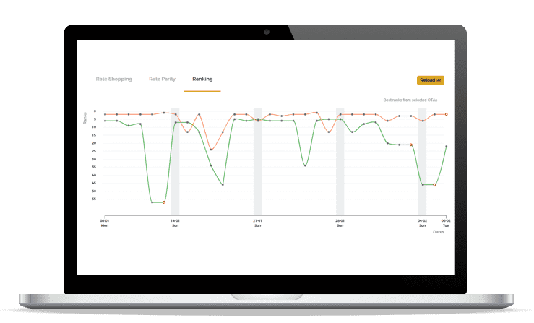Click the '06-02 Tue' date label
The image size is (534, 323).
click(x=446, y=223)
